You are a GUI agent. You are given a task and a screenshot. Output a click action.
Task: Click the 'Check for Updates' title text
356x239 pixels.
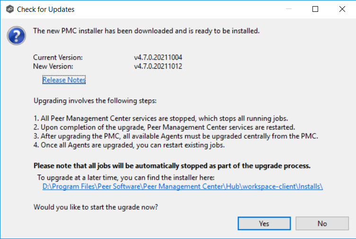pos(45,9)
